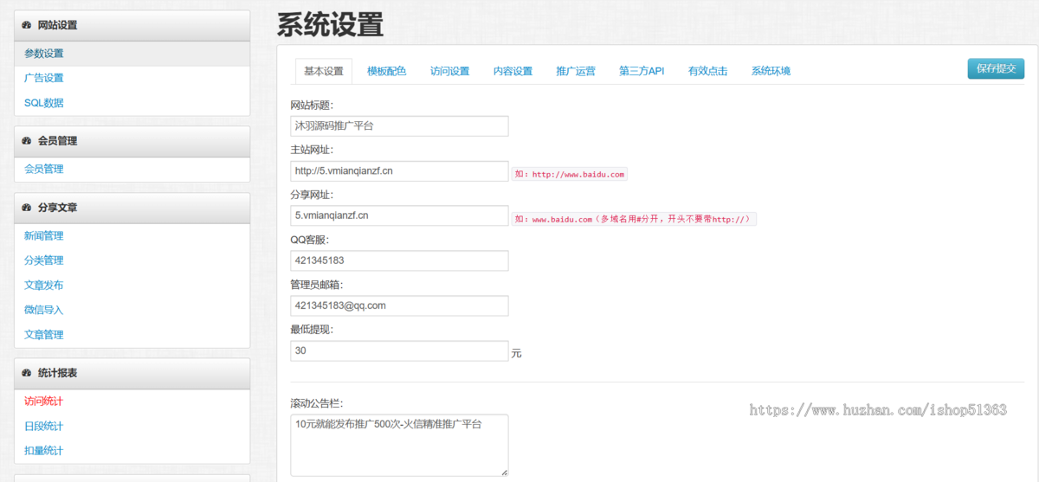This screenshot has height=482, width=1039.
Task: Collapse the 会员管理 panel header
Action: 132,141
